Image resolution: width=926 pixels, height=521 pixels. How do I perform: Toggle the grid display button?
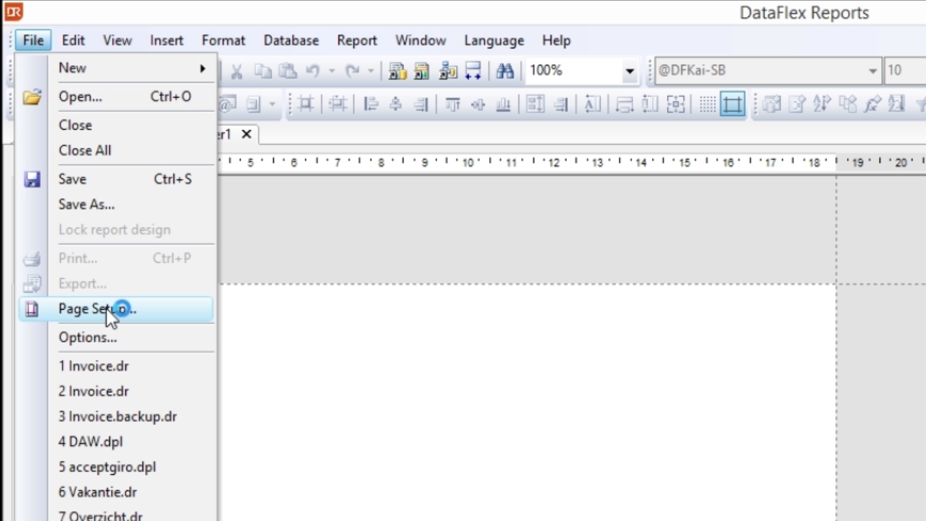click(x=707, y=104)
